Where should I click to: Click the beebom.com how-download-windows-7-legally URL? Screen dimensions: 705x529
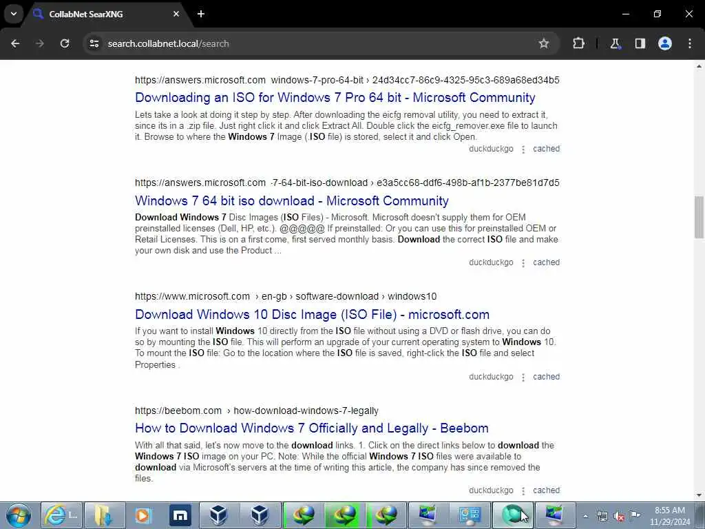[257, 411]
